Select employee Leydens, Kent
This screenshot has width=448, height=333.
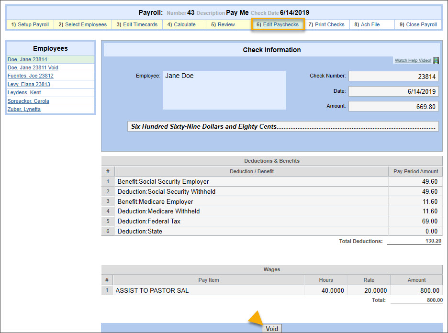pos(23,92)
